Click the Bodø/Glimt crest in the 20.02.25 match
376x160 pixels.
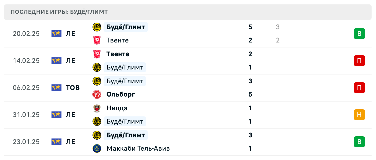coord(97,27)
